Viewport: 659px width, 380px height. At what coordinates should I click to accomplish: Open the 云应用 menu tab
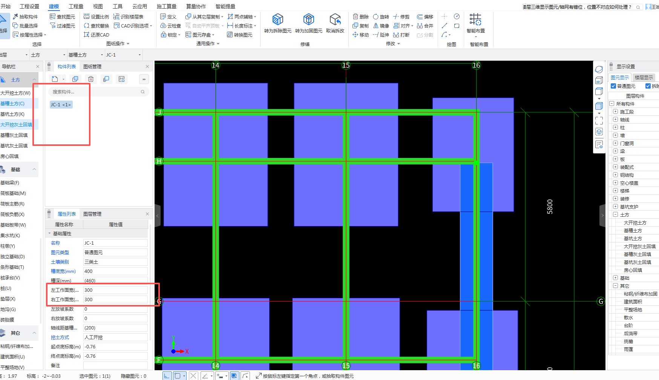tap(139, 6)
